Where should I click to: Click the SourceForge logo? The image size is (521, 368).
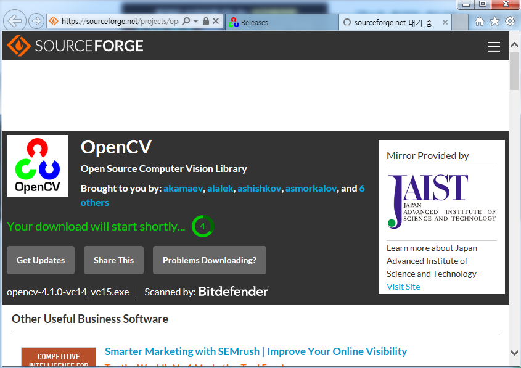pos(75,46)
